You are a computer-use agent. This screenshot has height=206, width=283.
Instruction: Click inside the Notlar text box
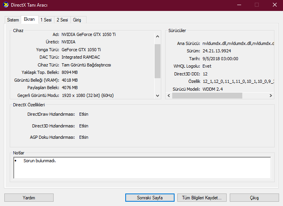point(142,168)
